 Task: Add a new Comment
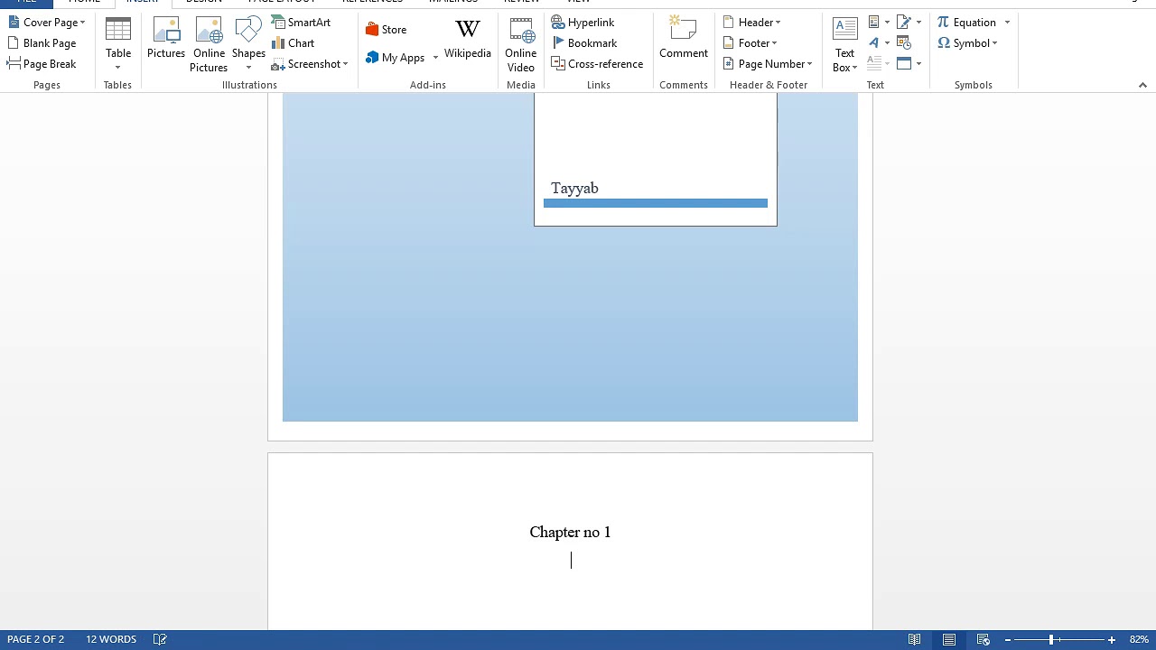coord(684,39)
